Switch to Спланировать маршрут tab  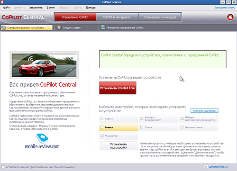tap(160, 17)
